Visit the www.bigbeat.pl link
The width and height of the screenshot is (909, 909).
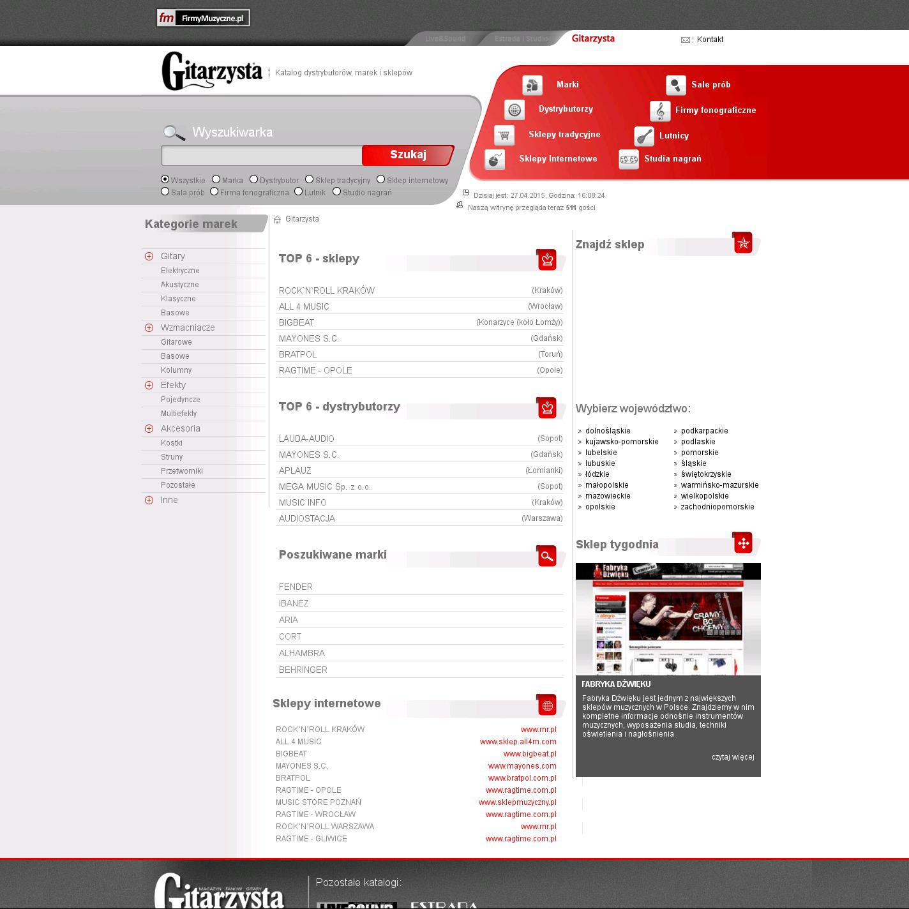point(530,754)
